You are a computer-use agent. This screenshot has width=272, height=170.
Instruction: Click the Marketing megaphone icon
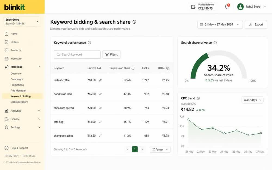point(7,67)
